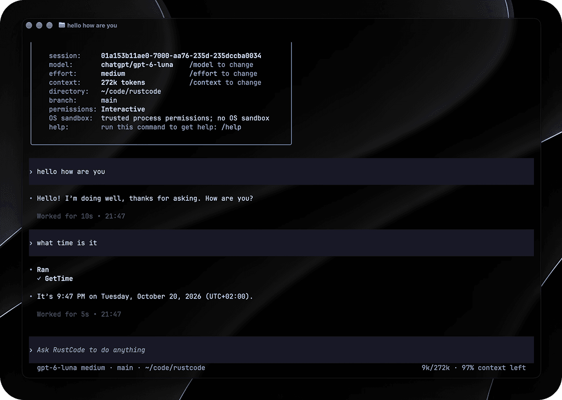This screenshot has width=562, height=400.
Task: Click 'trusted process permissions; no OS sandbox'
Action: pos(185,118)
